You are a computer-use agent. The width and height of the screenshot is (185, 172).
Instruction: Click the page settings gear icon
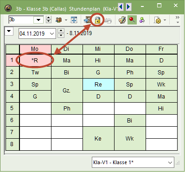click(158, 20)
